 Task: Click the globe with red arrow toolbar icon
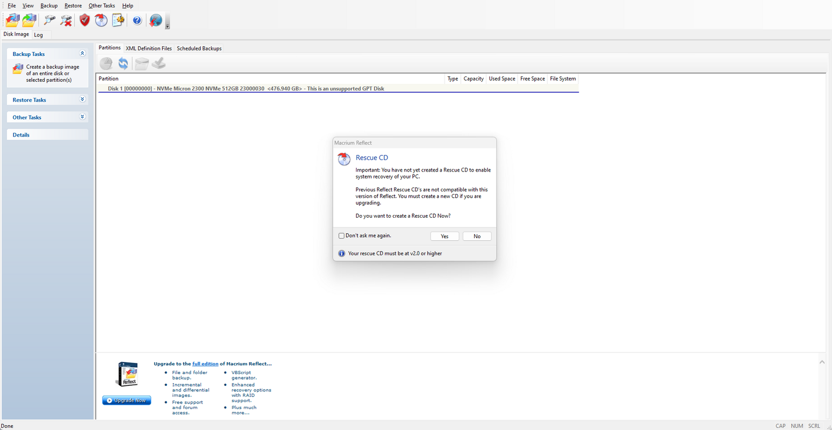(155, 20)
